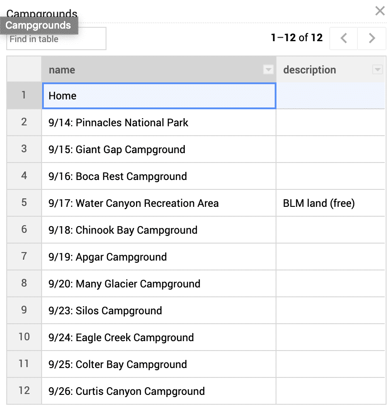This screenshot has height=411, width=391.
Task: Select the Giant Gap Campground cell
Action: point(159,150)
